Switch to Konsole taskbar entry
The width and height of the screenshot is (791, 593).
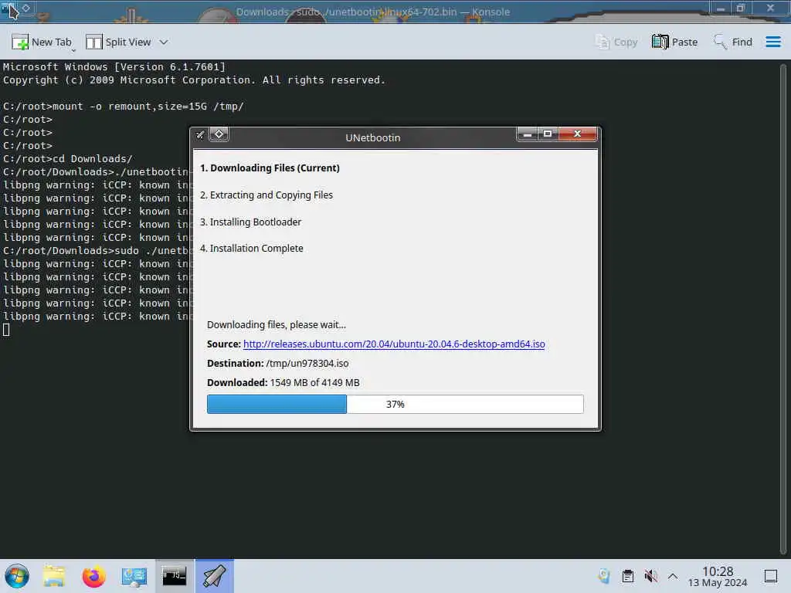174,576
